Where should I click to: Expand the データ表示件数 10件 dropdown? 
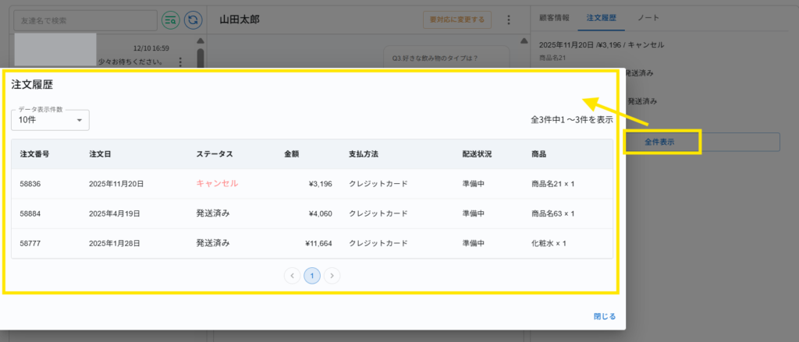click(50, 120)
